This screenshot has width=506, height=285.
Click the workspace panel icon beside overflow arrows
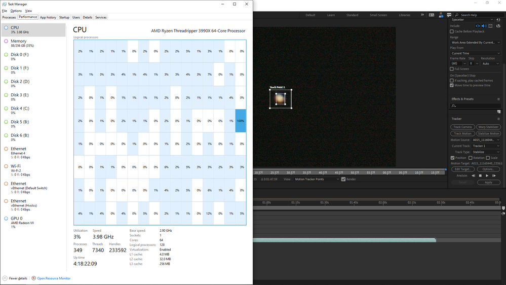pos(432,15)
